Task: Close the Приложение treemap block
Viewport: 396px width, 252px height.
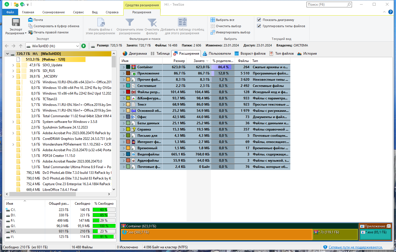Action: pos(389,226)
